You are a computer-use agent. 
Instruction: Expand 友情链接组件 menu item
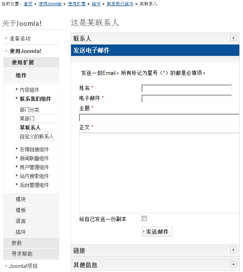coord(34,149)
